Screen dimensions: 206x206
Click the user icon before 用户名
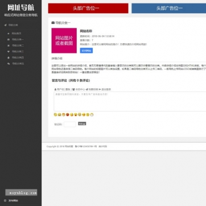click(x=55, y=89)
